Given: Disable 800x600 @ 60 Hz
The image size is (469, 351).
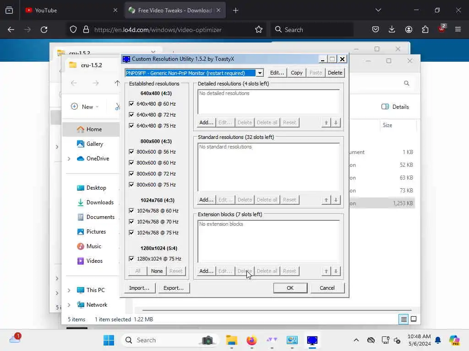Looking at the screenshot, I should pyautogui.click(x=131, y=163).
